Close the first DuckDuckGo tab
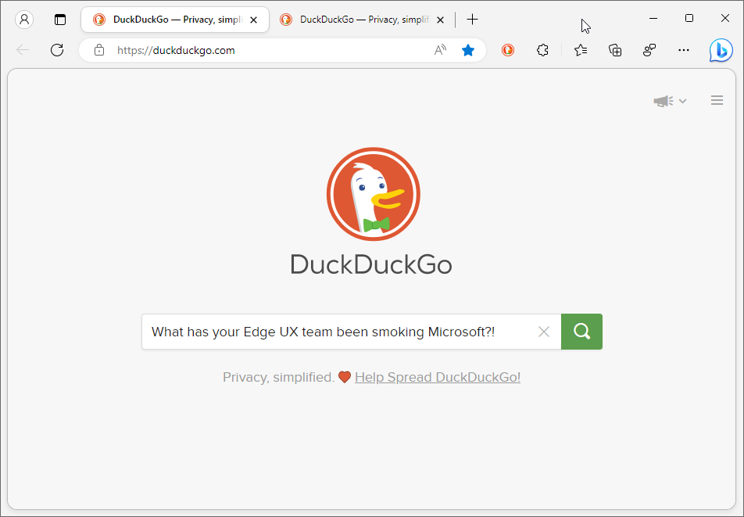The width and height of the screenshot is (744, 517). (254, 20)
